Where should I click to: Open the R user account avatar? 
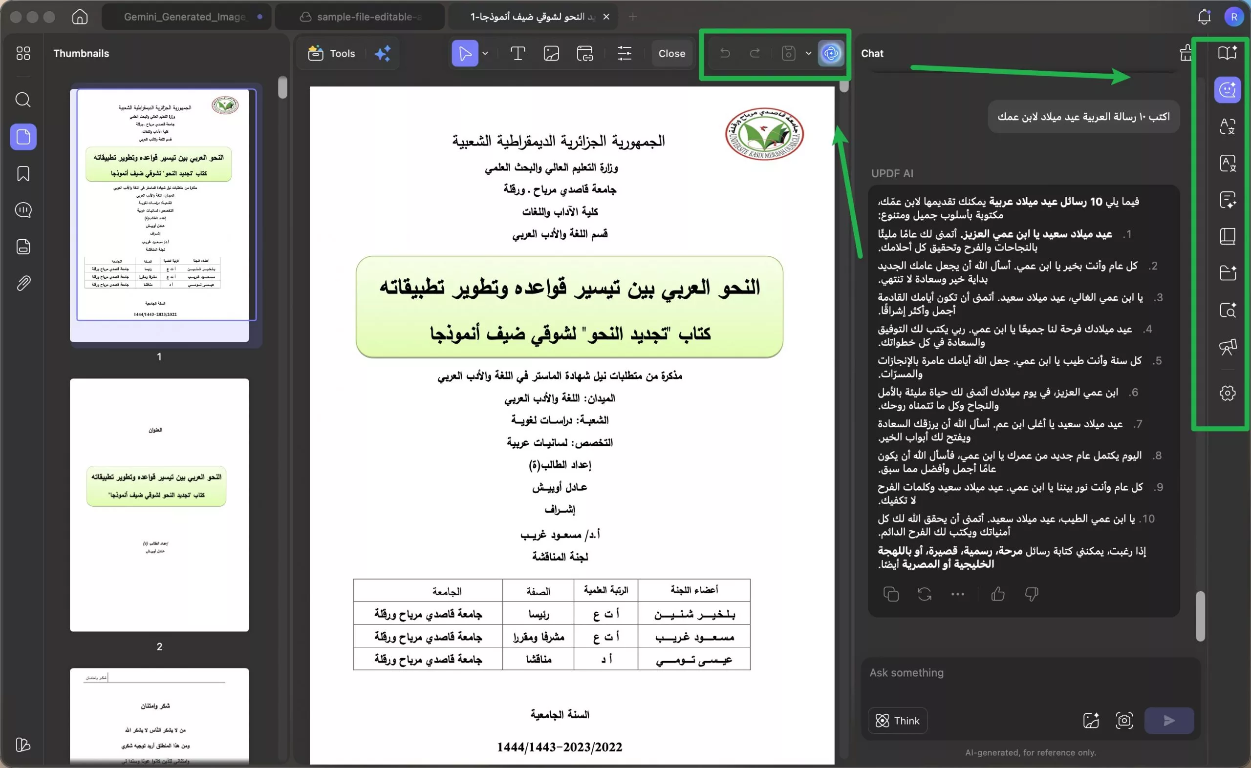point(1234,17)
